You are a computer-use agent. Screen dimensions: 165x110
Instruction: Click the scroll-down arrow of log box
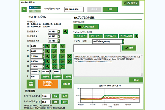[142, 75]
